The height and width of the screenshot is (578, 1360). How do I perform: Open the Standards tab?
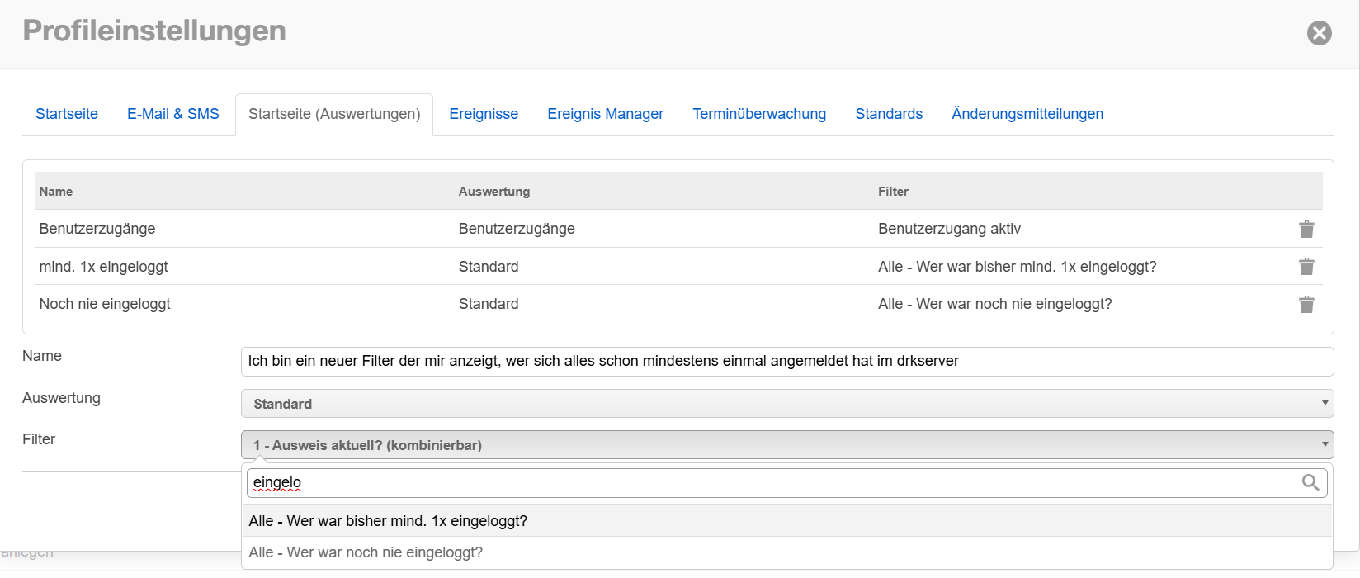click(889, 114)
